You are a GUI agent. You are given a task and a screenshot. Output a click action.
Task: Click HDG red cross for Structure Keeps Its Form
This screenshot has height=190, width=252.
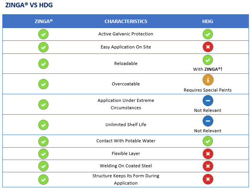click(208, 179)
